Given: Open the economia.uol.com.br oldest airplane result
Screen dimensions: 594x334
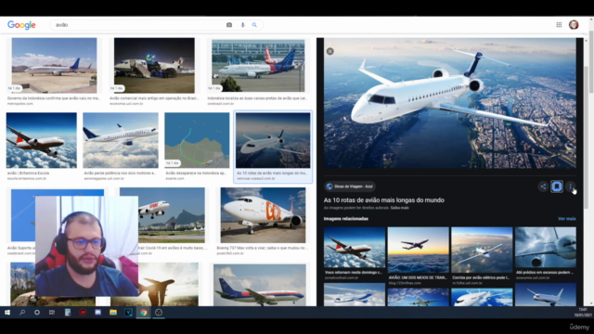Looking at the screenshot, I should [154, 66].
